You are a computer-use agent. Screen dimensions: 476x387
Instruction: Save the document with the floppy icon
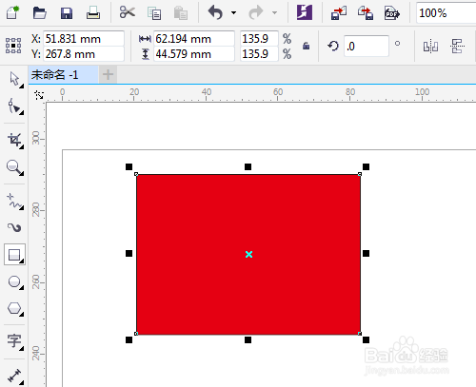[67, 13]
